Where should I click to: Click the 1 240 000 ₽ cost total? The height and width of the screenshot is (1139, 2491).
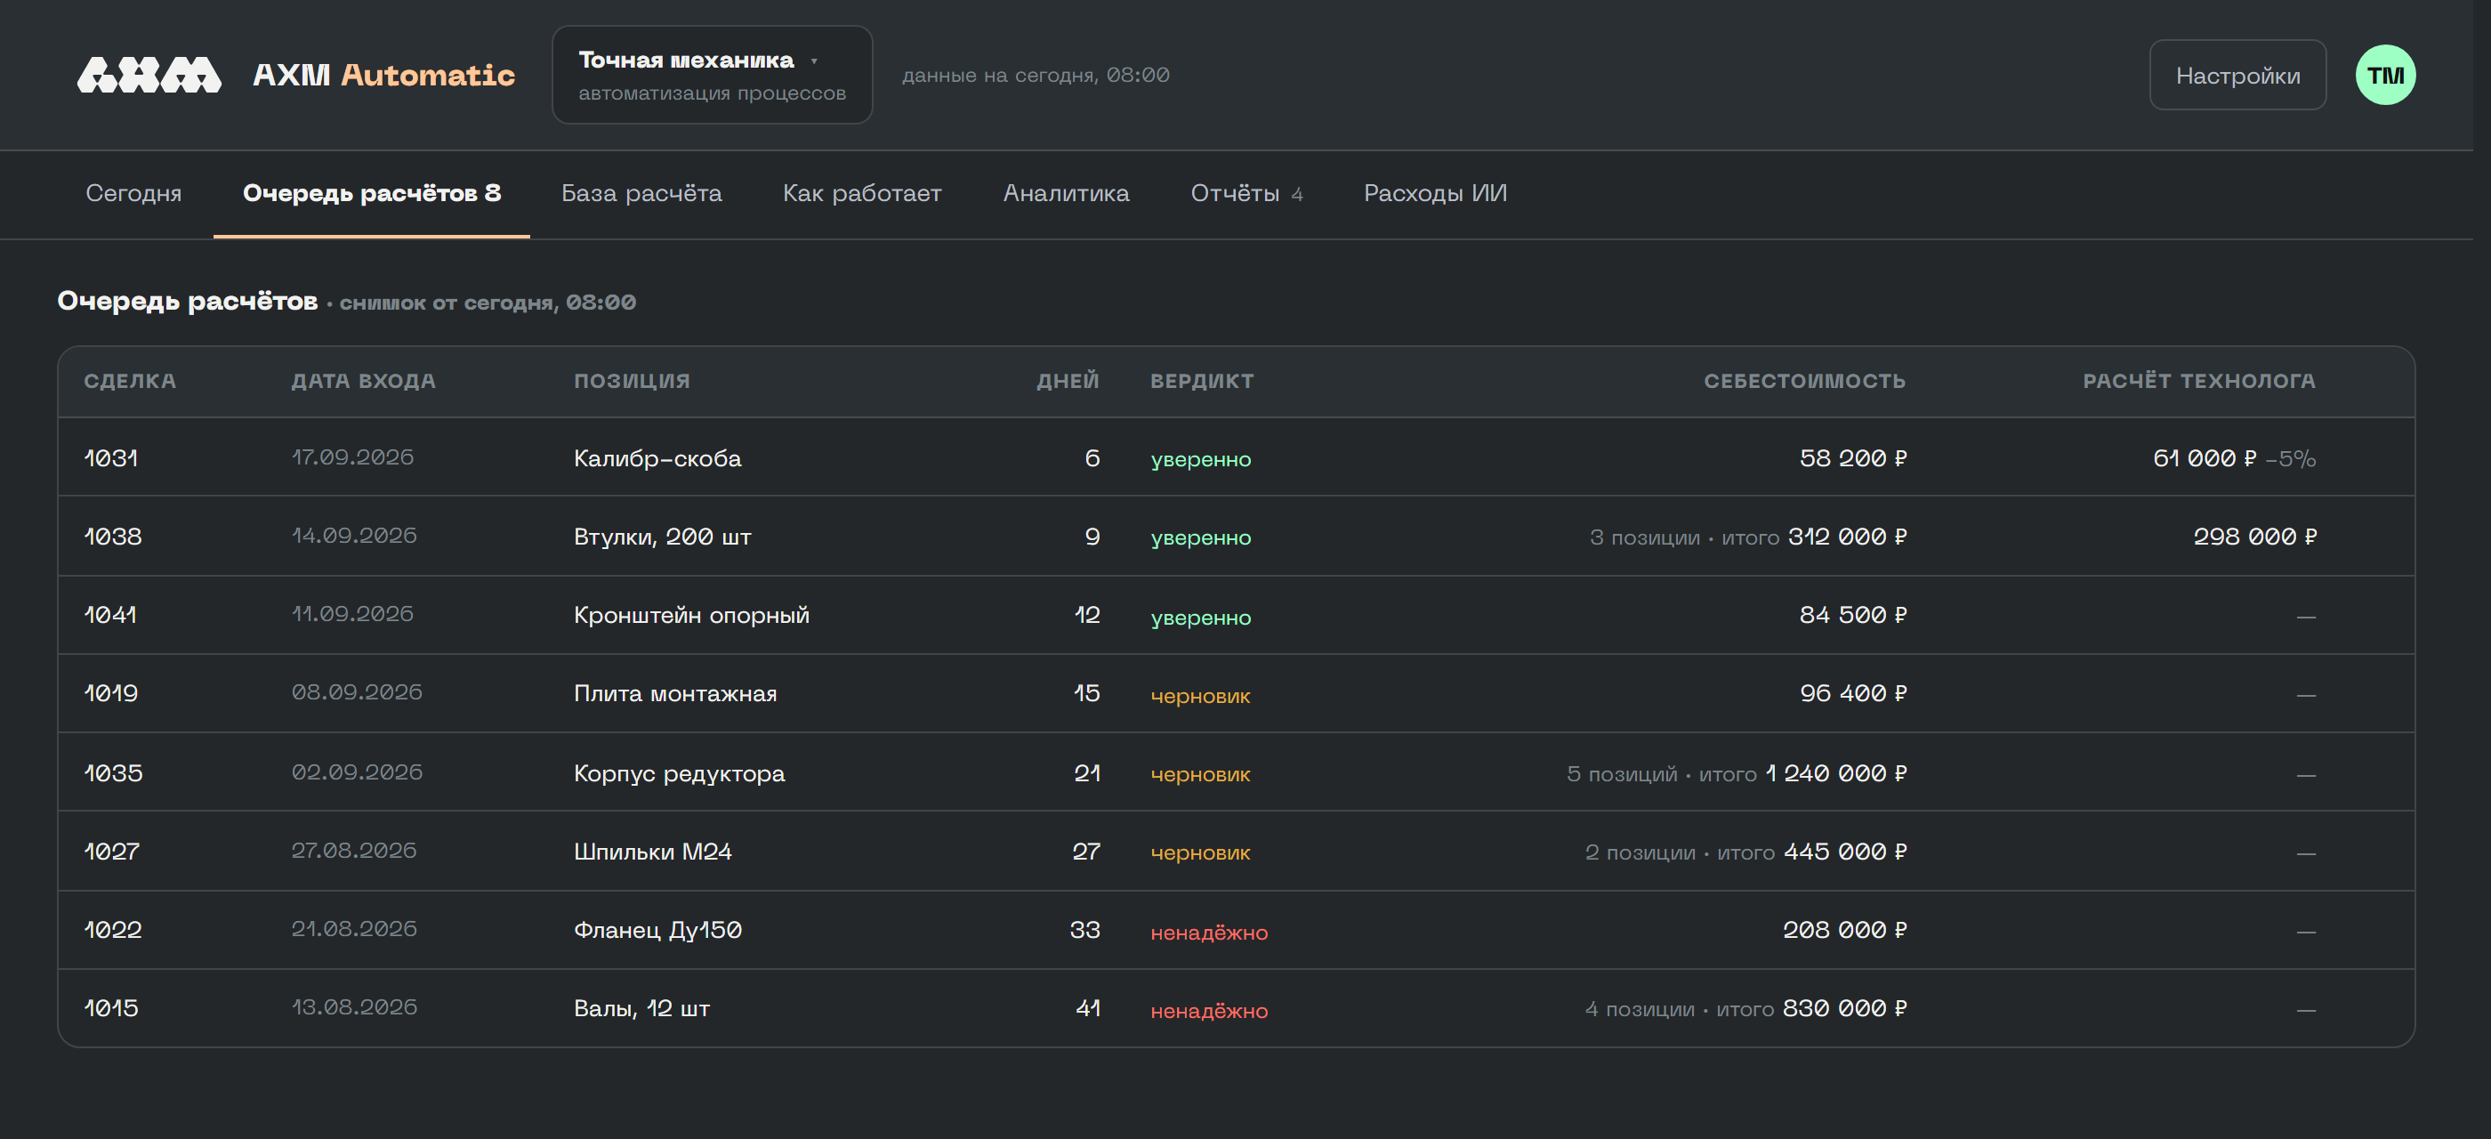(1835, 773)
